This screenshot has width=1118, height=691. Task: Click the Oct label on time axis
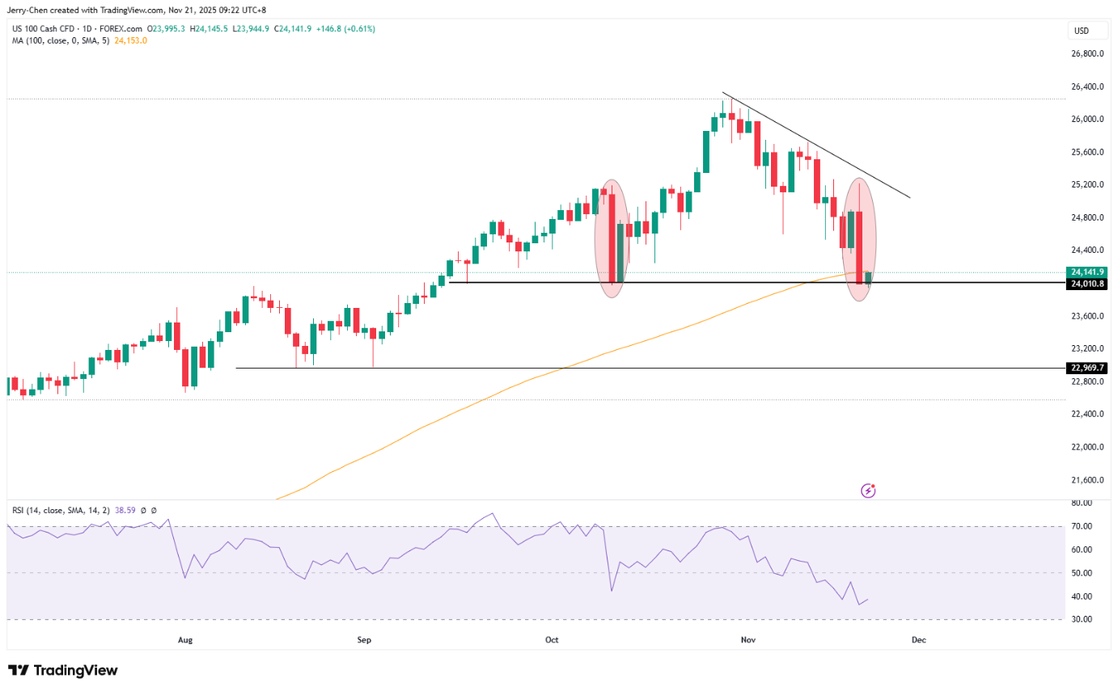click(552, 639)
